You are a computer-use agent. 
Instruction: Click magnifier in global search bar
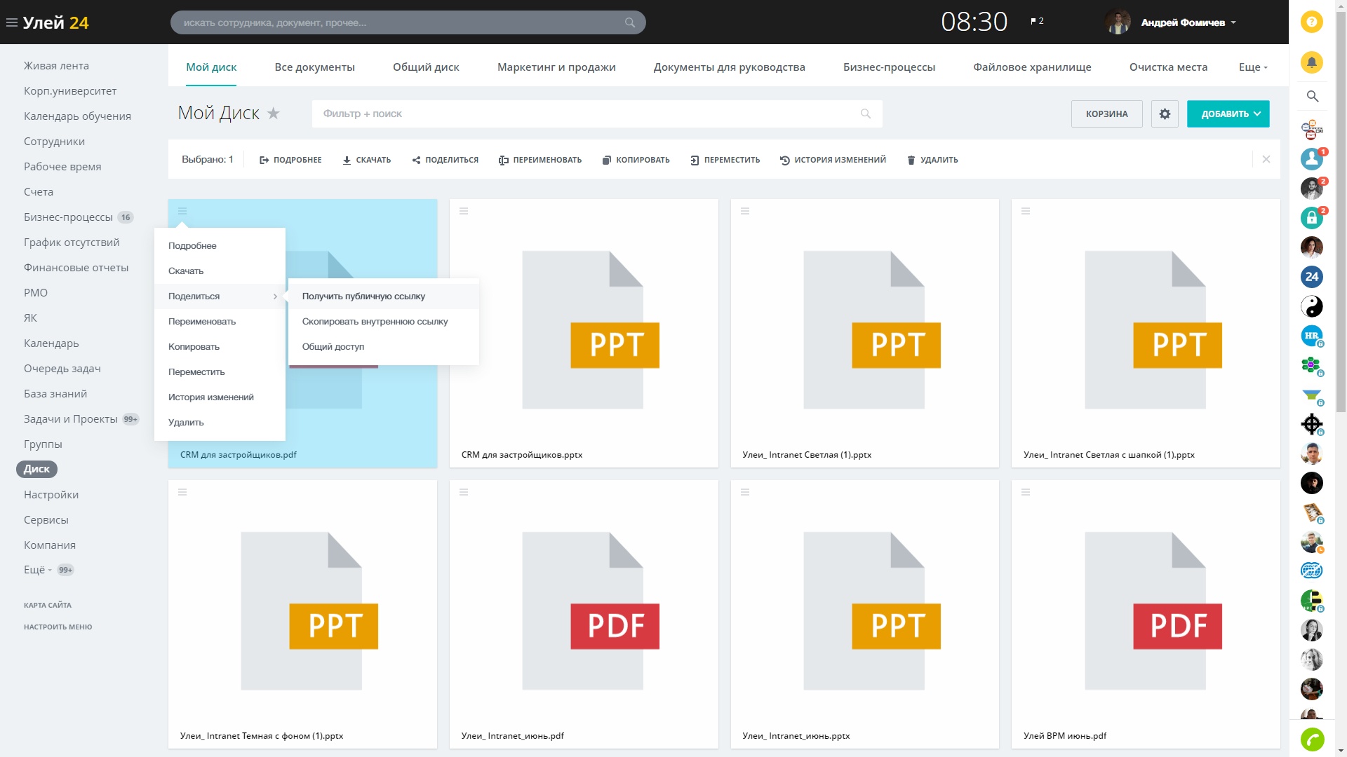click(630, 22)
